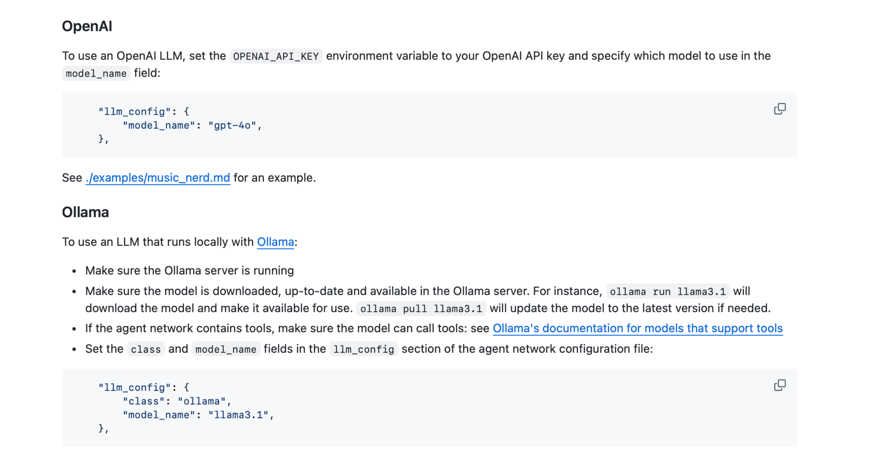Copy the gpt-4o llm_config code snippet
The width and height of the screenshot is (887, 466).
pos(779,109)
